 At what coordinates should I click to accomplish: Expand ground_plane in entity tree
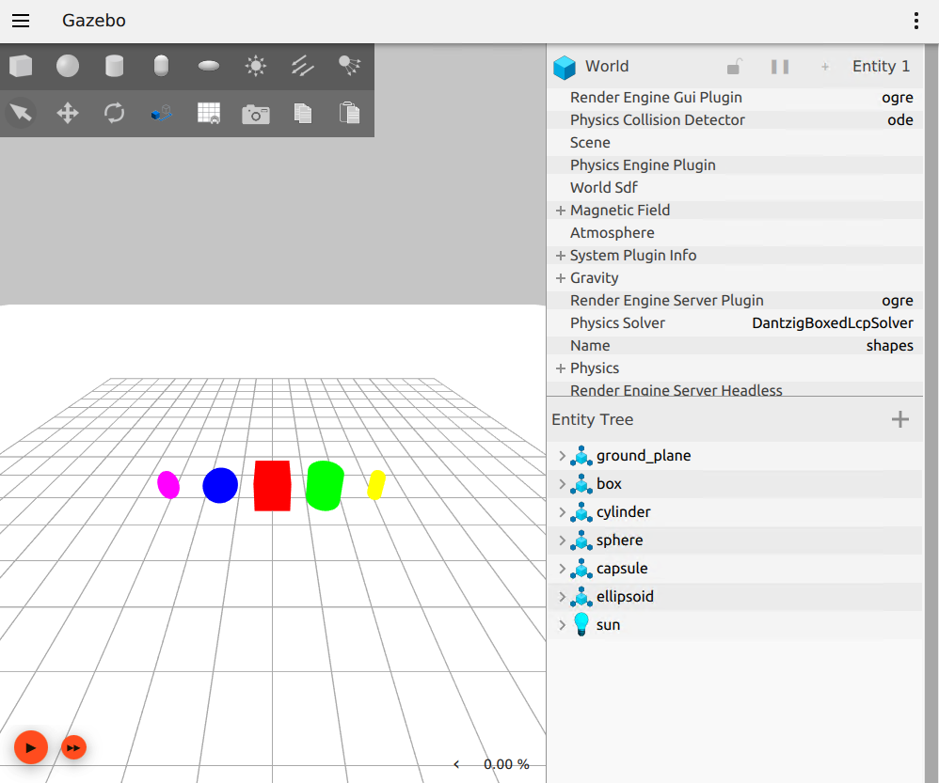(x=562, y=456)
